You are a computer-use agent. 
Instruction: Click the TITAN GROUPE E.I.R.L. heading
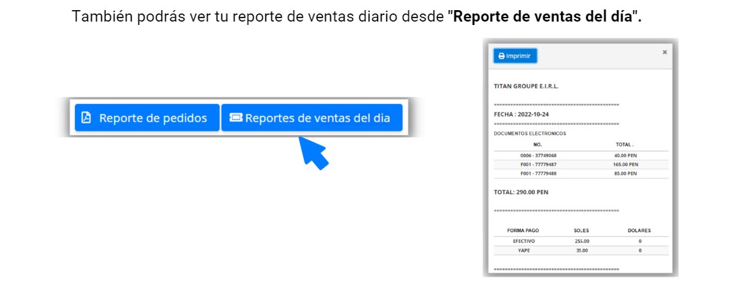coord(526,87)
